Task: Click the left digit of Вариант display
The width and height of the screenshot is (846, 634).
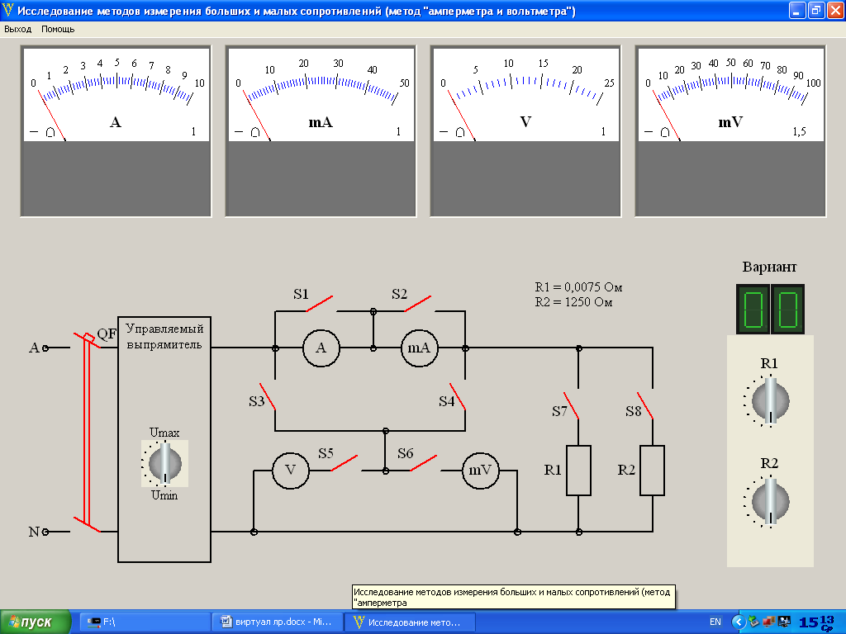Action: [753, 310]
